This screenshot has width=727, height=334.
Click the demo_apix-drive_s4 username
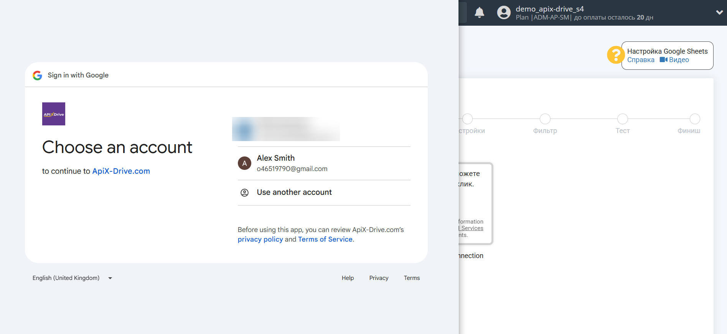549,9
